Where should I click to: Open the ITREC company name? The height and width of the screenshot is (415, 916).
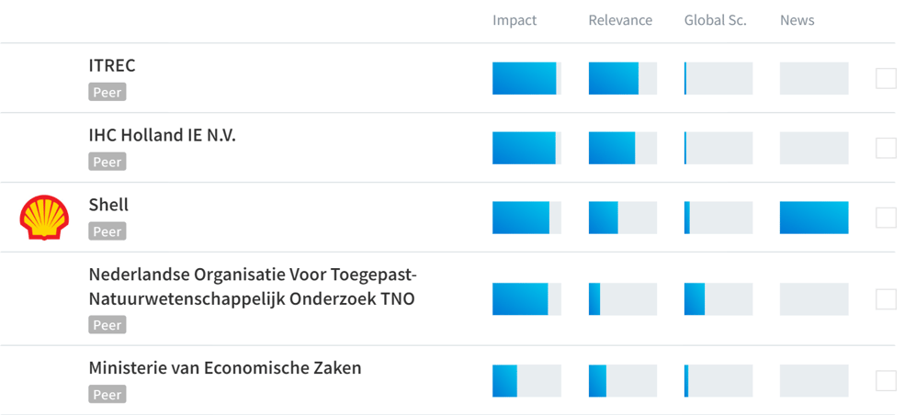pos(112,66)
